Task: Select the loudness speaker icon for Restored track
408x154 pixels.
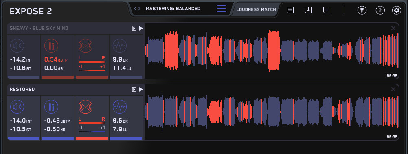Action: [x=17, y=107]
